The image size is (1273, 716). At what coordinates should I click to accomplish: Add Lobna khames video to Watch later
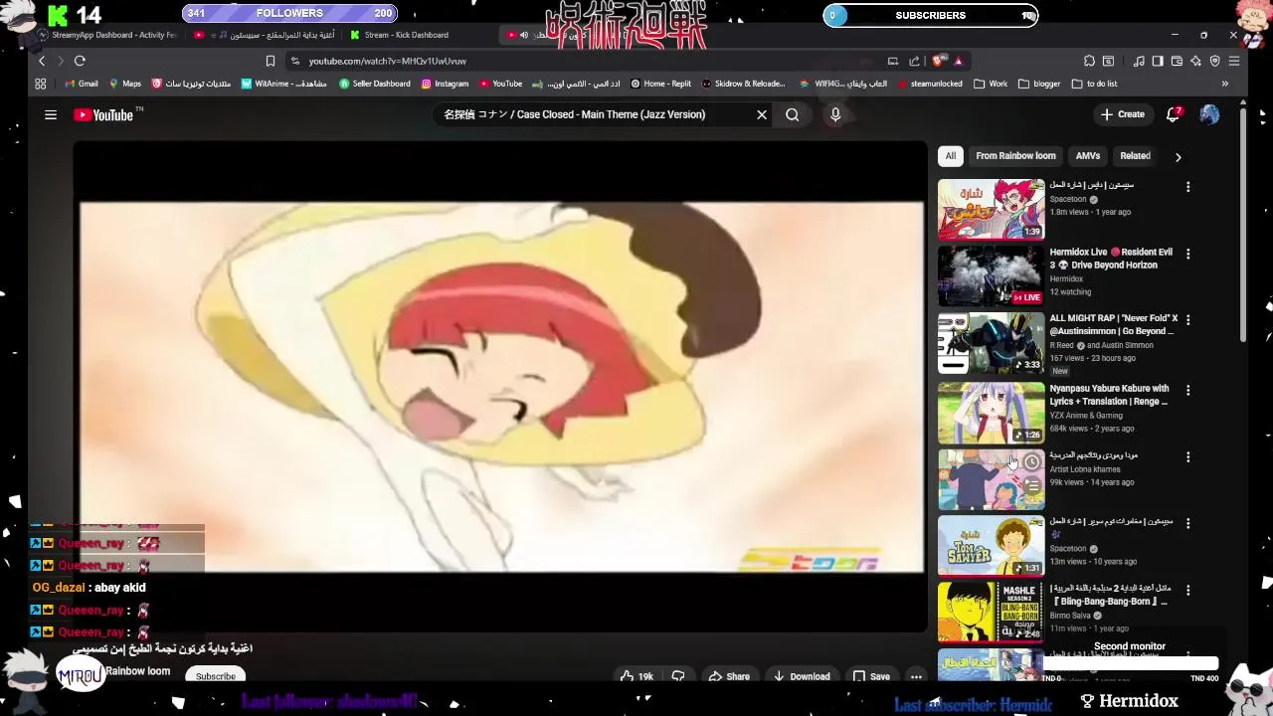[1032, 461]
